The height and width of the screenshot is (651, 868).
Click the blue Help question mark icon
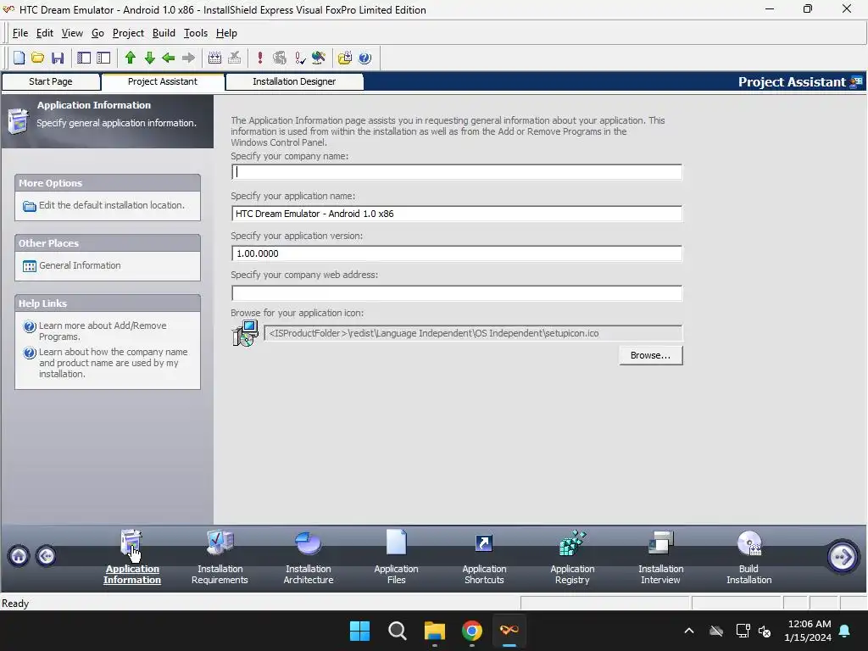364,58
